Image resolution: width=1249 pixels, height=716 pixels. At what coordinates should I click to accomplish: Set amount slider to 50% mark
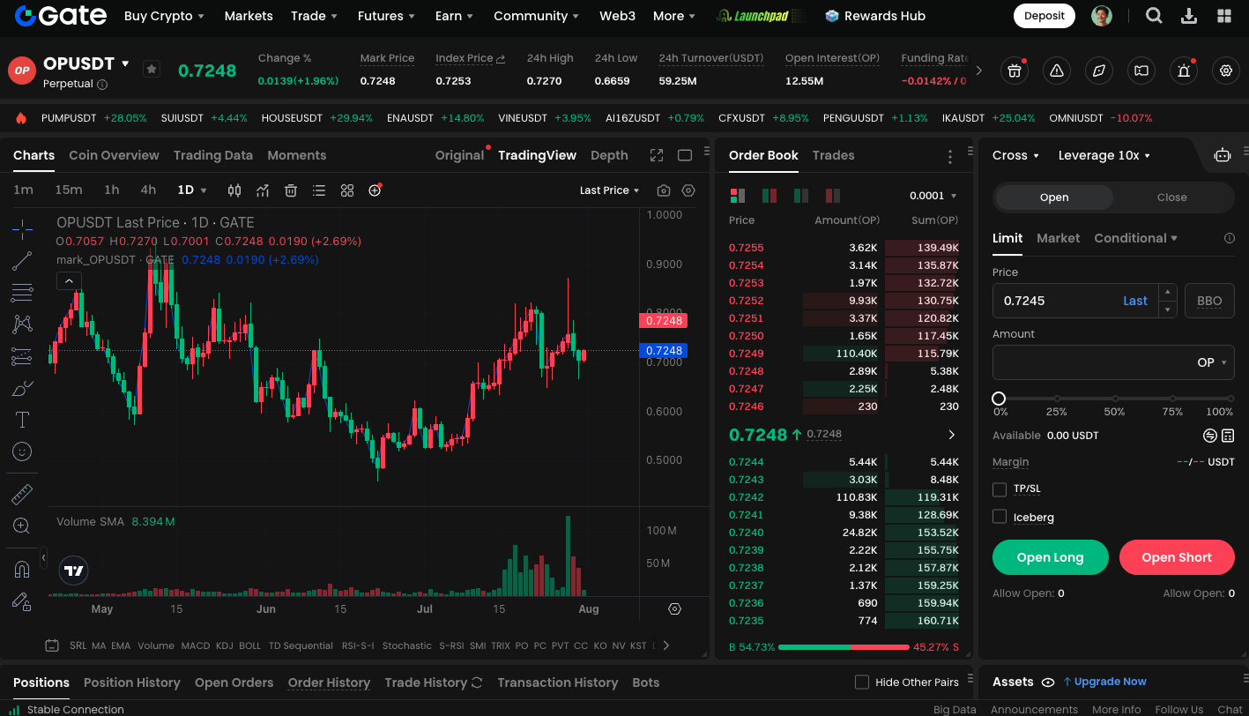(1114, 399)
